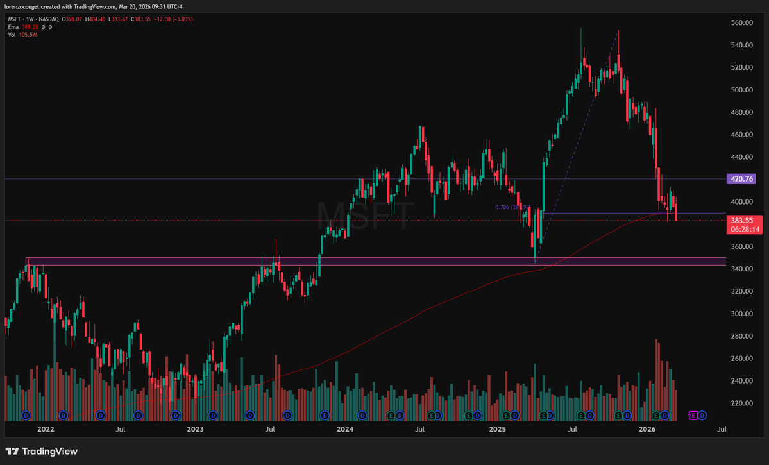Click the 440.00 price axis label
Image resolution: width=769 pixels, height=465 pixels.
coord(741,157)
